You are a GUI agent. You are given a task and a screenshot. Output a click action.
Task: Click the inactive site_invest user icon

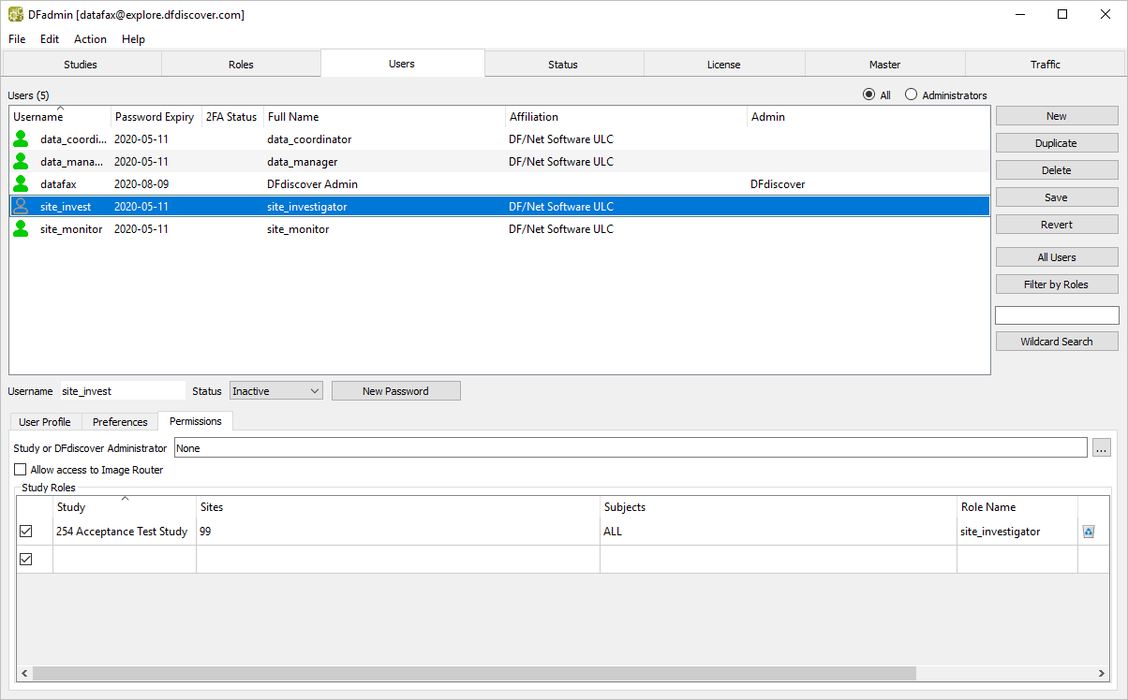coord(21,207)
